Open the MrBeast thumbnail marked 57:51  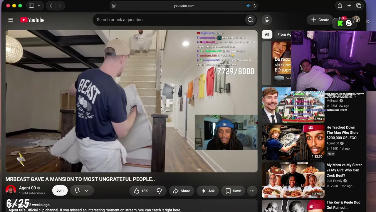pyautogui.click(x=293, y=105)
